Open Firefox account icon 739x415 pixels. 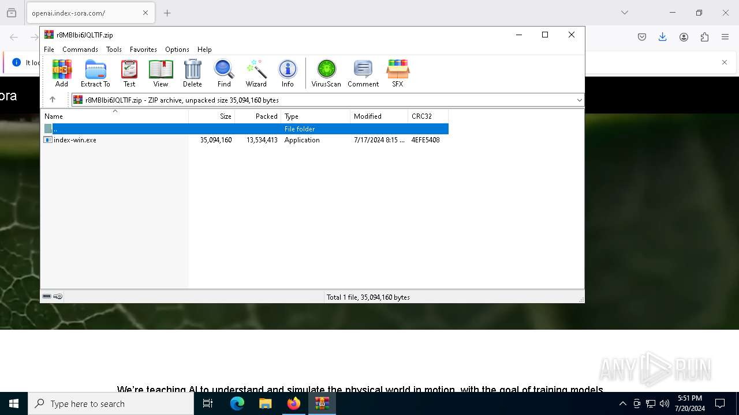[x=684, y=37]
